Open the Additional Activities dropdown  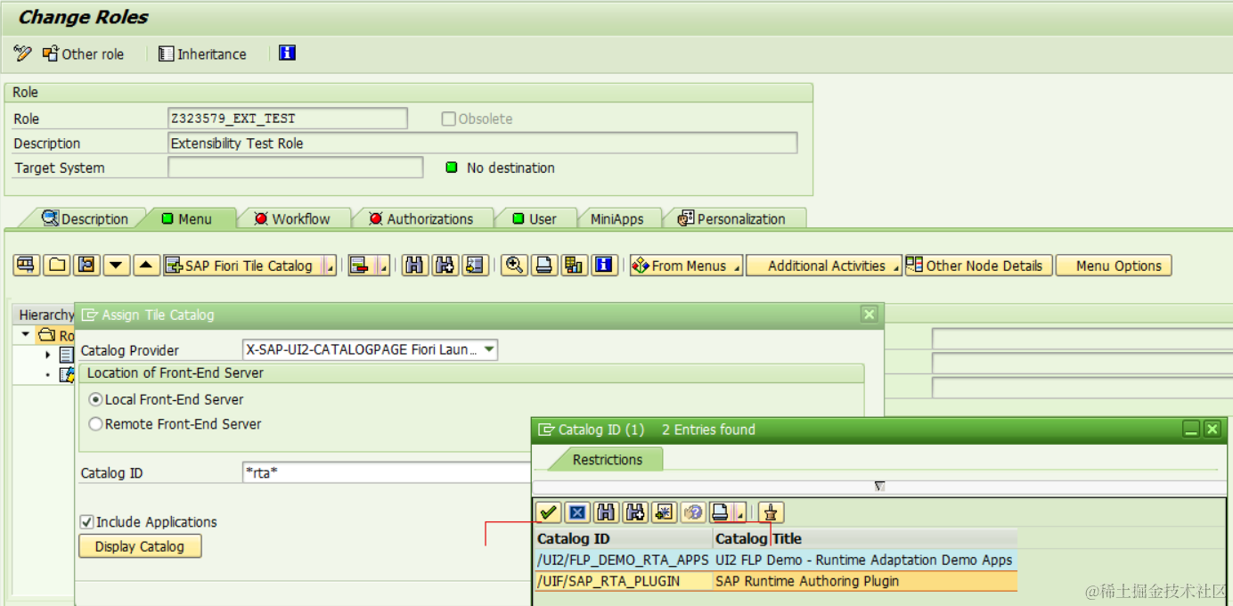[824, 266]
